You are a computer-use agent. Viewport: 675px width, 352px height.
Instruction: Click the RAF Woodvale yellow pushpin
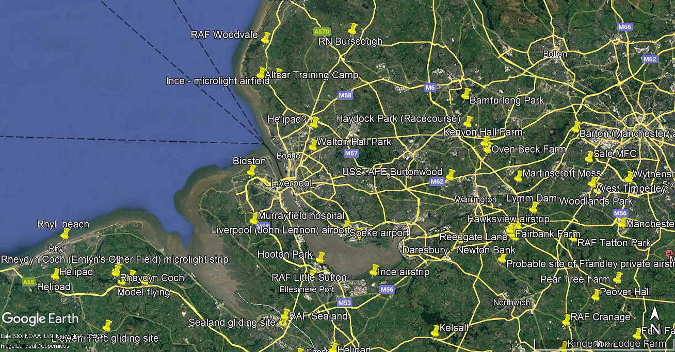pos(266,37)
